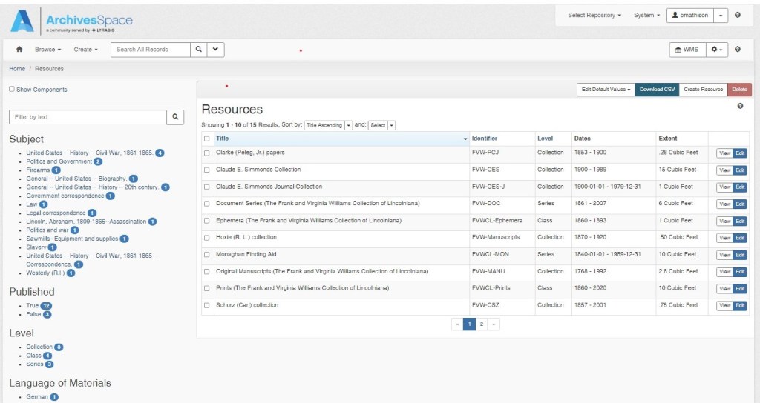Click the help question mark in top header
760x403 pixels.
[737, 15]
